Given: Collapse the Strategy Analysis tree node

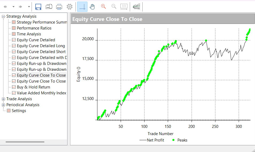Looking at the screenshot, I should click(3, 16).
